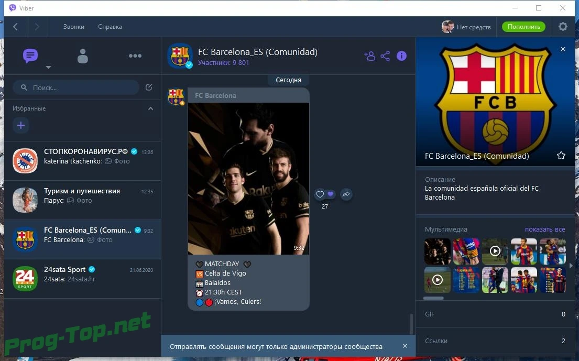579x361 pixels.
Task: Expand chats filter dropdown arrow
Action: (x=48, y=67)
